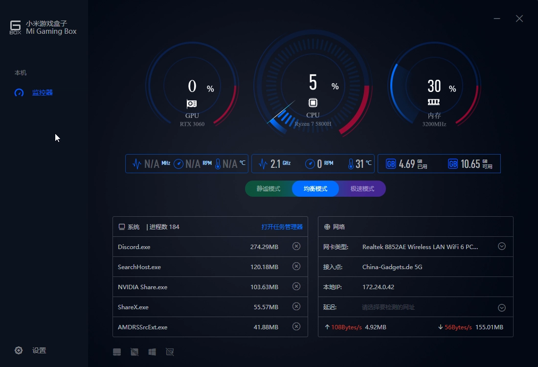Click the GPU 0% usage gauge

tap(192, 86)
